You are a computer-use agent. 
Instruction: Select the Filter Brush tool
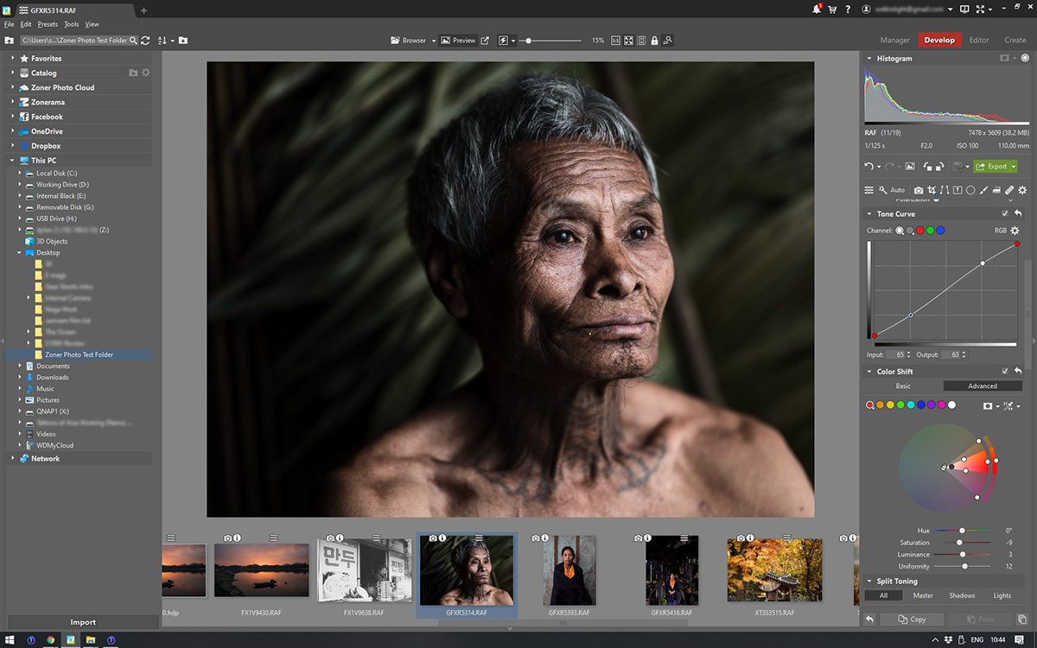click(983, 190)
